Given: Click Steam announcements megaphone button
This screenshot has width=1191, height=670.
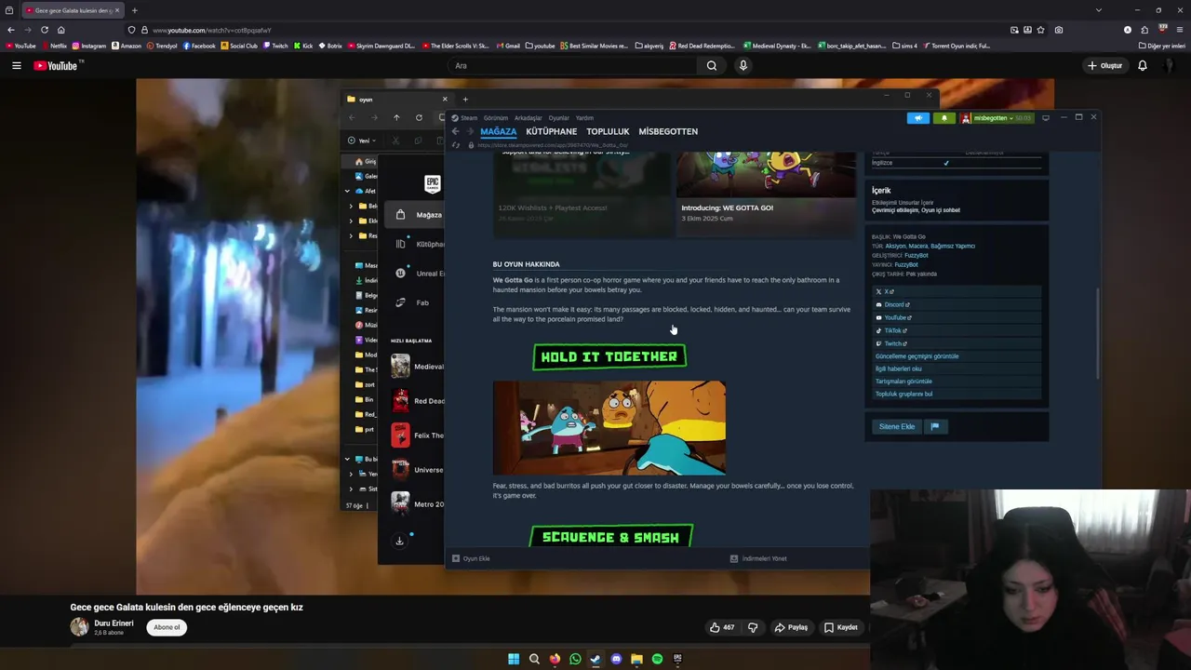Looking at the screenshot, I should 917,118.
